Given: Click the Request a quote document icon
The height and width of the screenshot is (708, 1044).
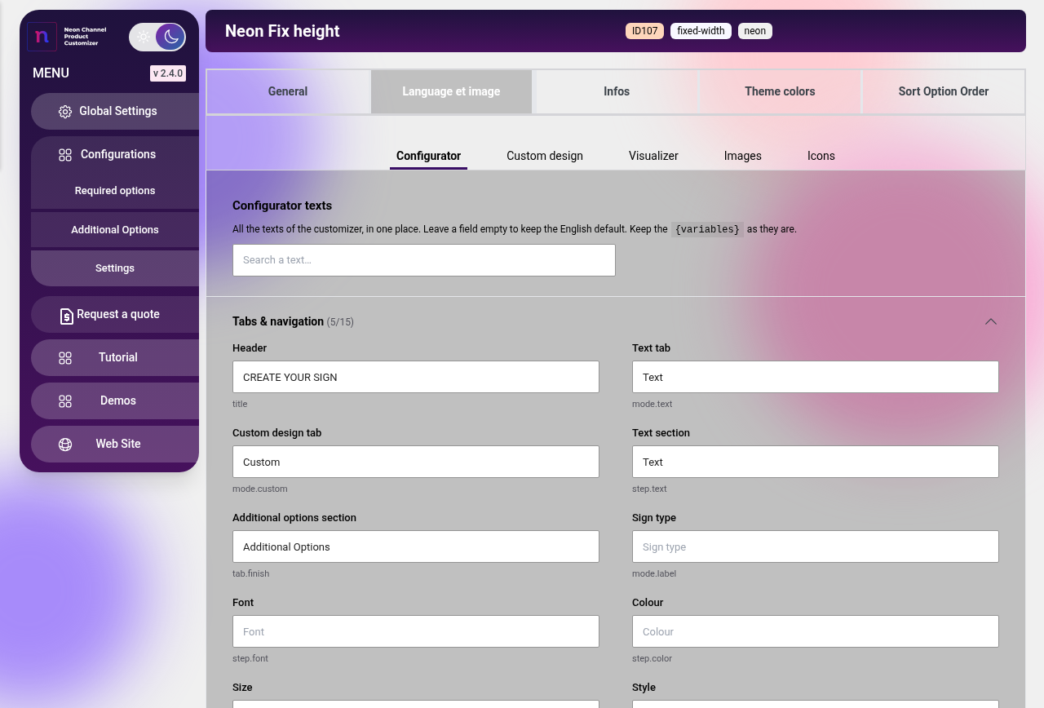Looking at the screenshot, I should point(67,316).
